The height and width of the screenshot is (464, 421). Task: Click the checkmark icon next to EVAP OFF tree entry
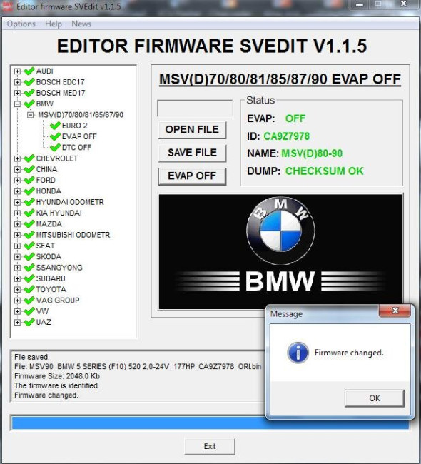55,137
